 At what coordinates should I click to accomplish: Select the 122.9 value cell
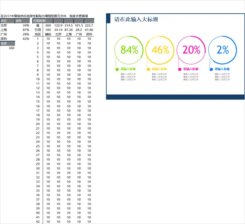click(58, 26)
